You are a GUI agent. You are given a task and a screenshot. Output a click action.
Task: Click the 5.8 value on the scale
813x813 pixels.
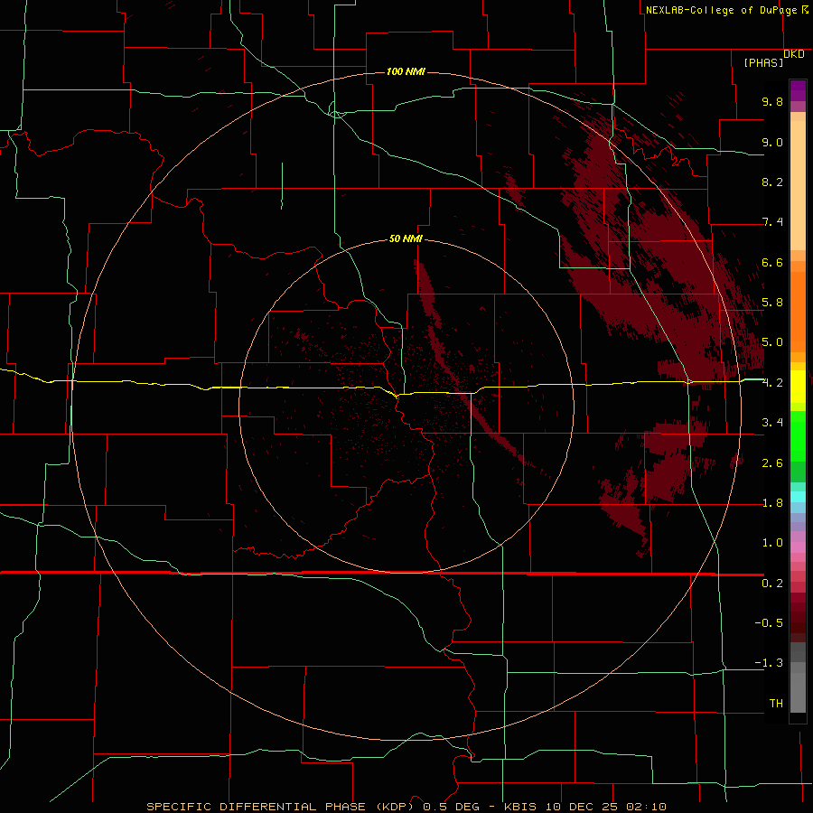772,303
